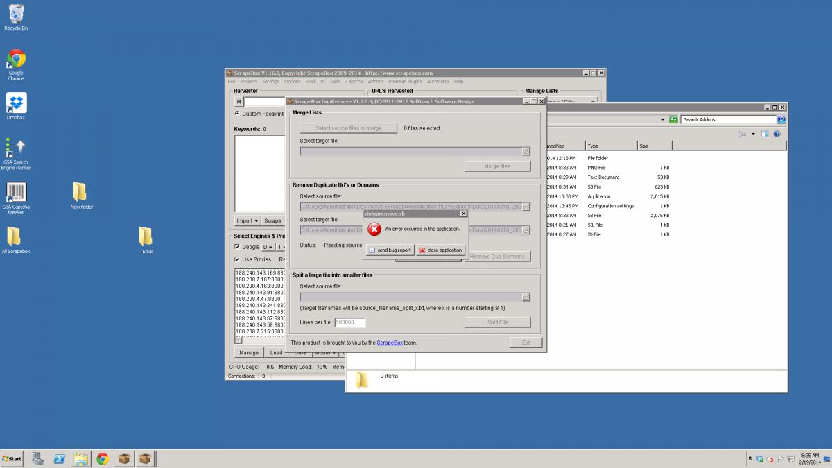Screen dimensions: 832x468
Task: Browse for duplicate-removal target file icon
Action: click(526, 229)
